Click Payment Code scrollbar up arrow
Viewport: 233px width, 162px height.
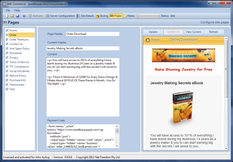117,126
